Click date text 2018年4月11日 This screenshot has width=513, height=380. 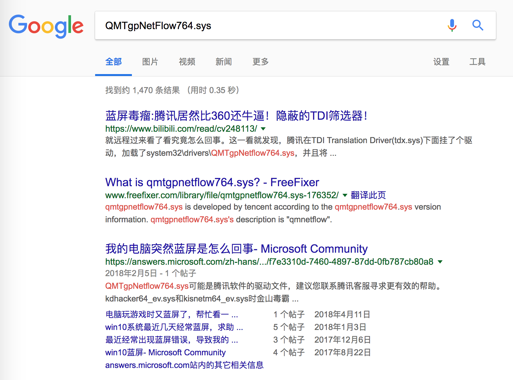click(342, 314)
